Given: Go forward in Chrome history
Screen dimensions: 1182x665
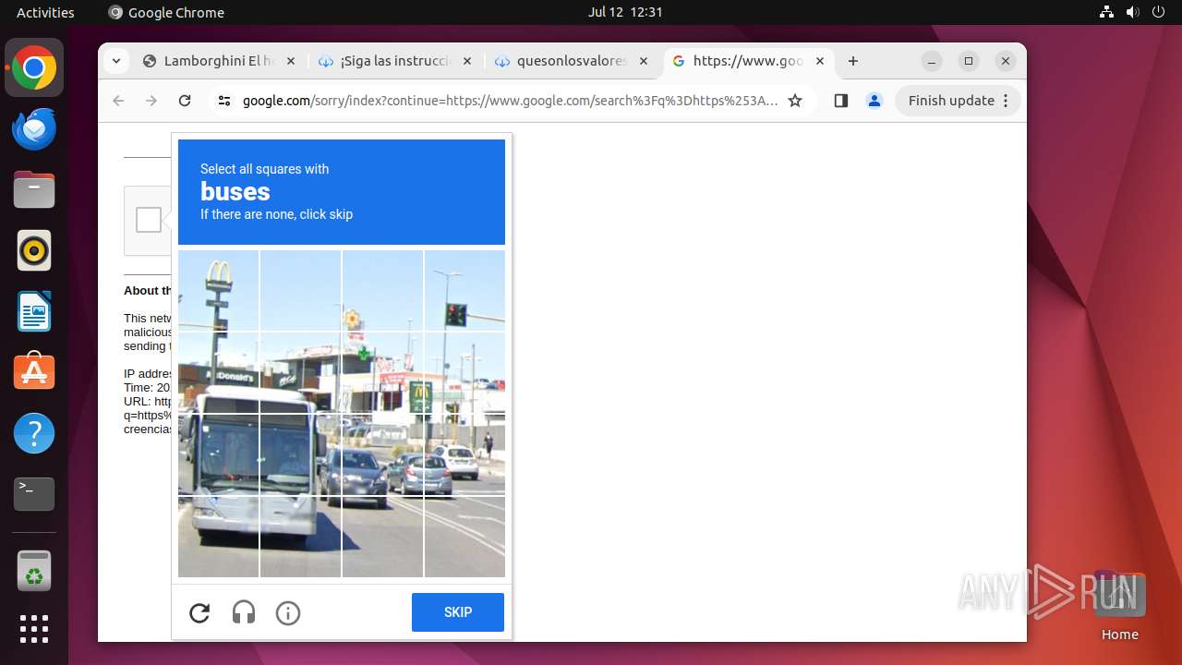Looking at the screenshot, I should (151, 101).
